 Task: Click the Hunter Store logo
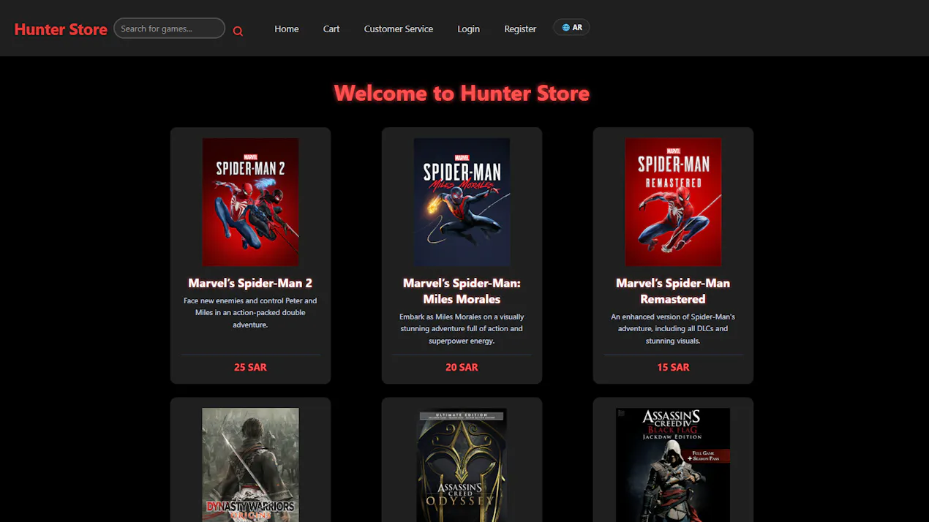(61, 29)
